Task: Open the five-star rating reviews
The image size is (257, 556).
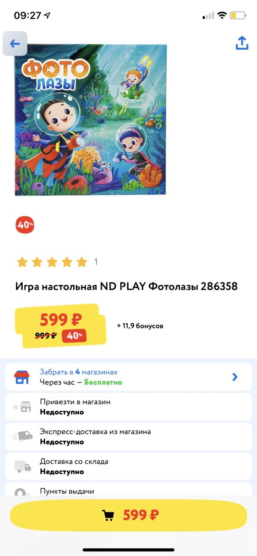Action: click(x=52, y=262)
